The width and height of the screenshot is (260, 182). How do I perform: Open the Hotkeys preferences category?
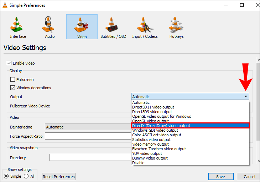[176, 27]
